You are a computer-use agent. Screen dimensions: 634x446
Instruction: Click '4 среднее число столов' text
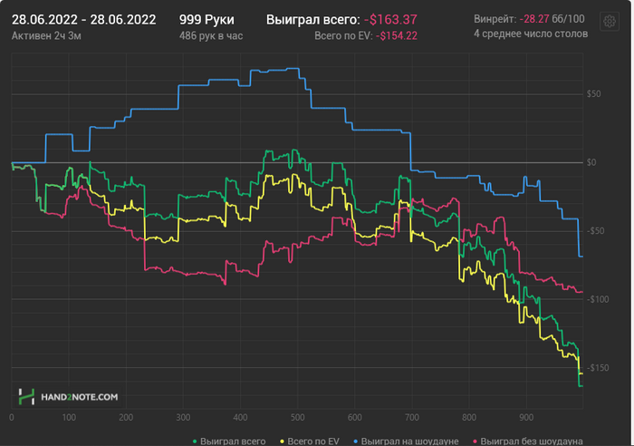(x=531, y=34)
